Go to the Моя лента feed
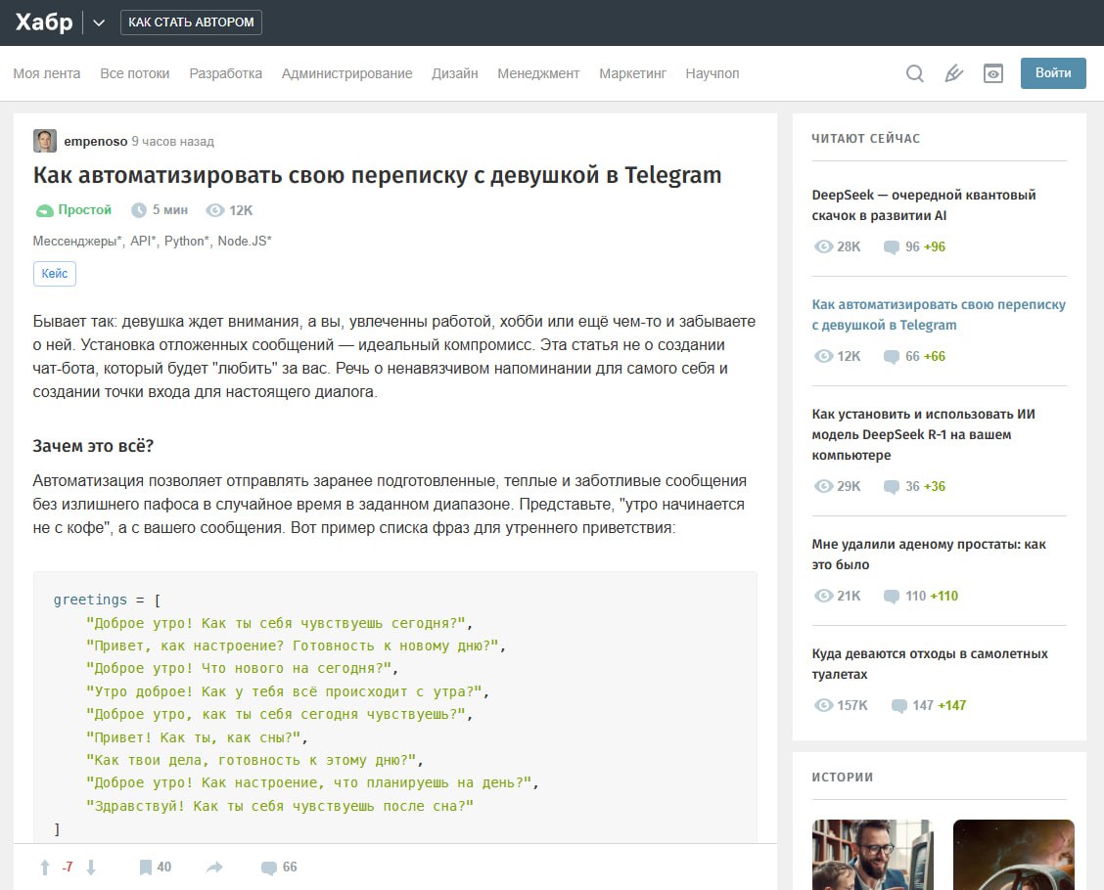This screenshot has height=890, width=1104. coord(47,73)
